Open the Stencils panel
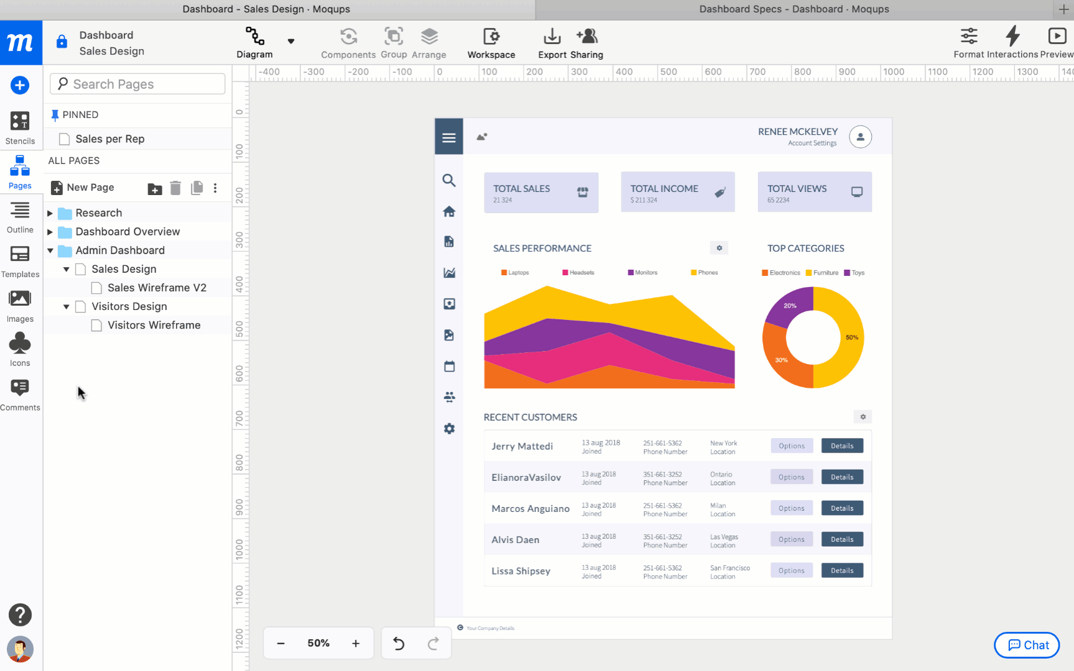 (20, 127)
